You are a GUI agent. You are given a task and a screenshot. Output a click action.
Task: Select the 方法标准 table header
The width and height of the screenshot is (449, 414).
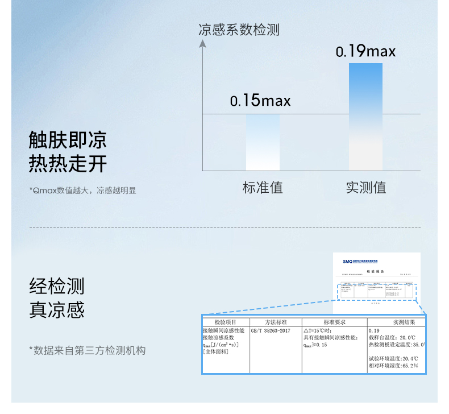(276, 322)
